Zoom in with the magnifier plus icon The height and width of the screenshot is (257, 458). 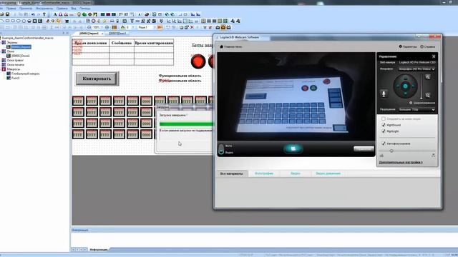click(x=107, y=27)
